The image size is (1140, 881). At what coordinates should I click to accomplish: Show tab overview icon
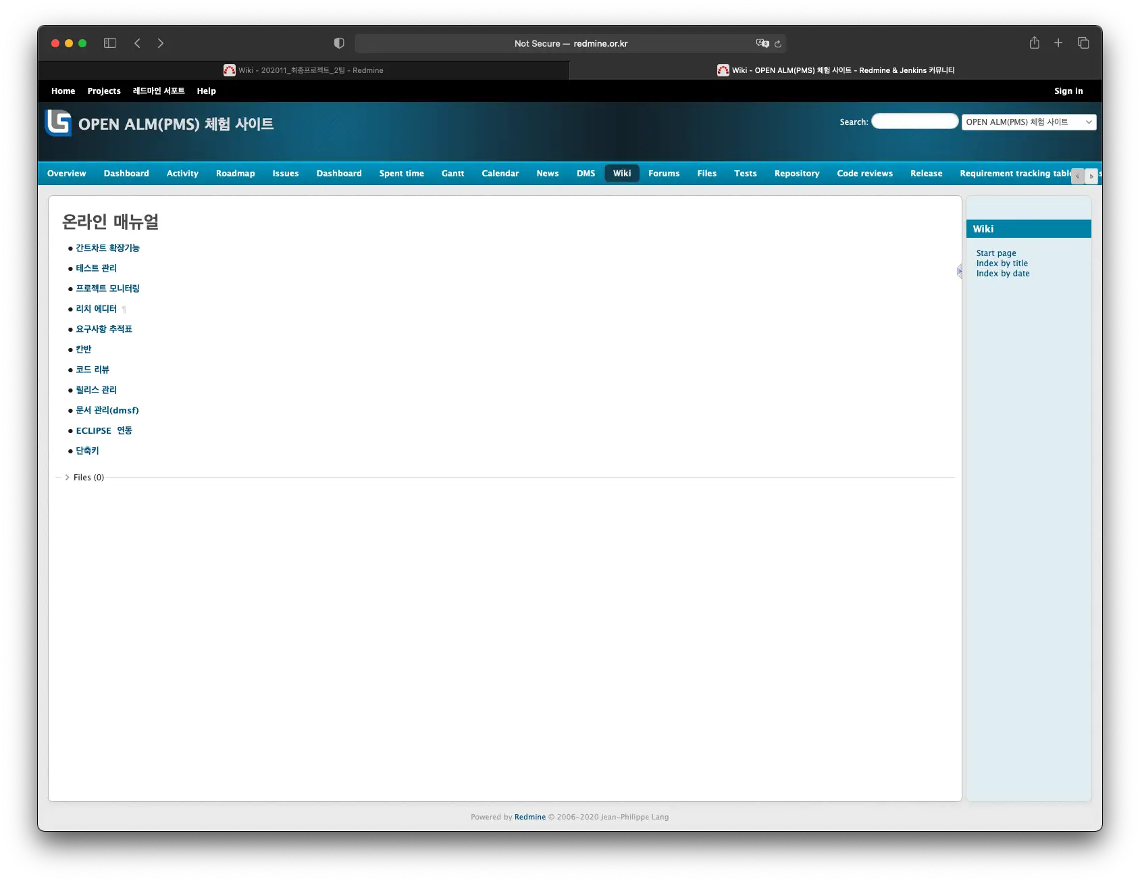tap(1083, 43)
